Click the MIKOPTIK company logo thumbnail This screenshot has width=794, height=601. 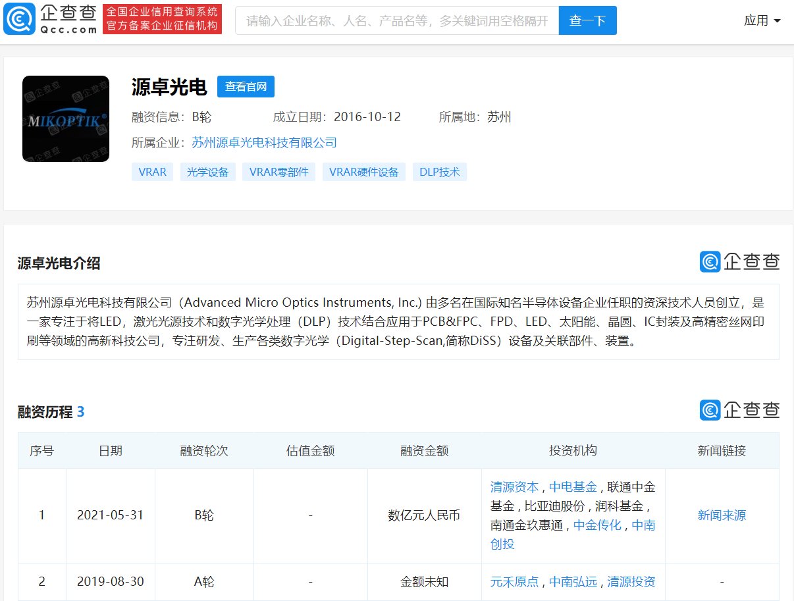pyautogui.click(x=66, y=119)
